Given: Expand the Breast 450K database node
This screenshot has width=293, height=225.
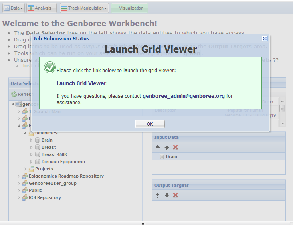Looking at the screenshot, I should pyautogui.click(x=32, y=155).
